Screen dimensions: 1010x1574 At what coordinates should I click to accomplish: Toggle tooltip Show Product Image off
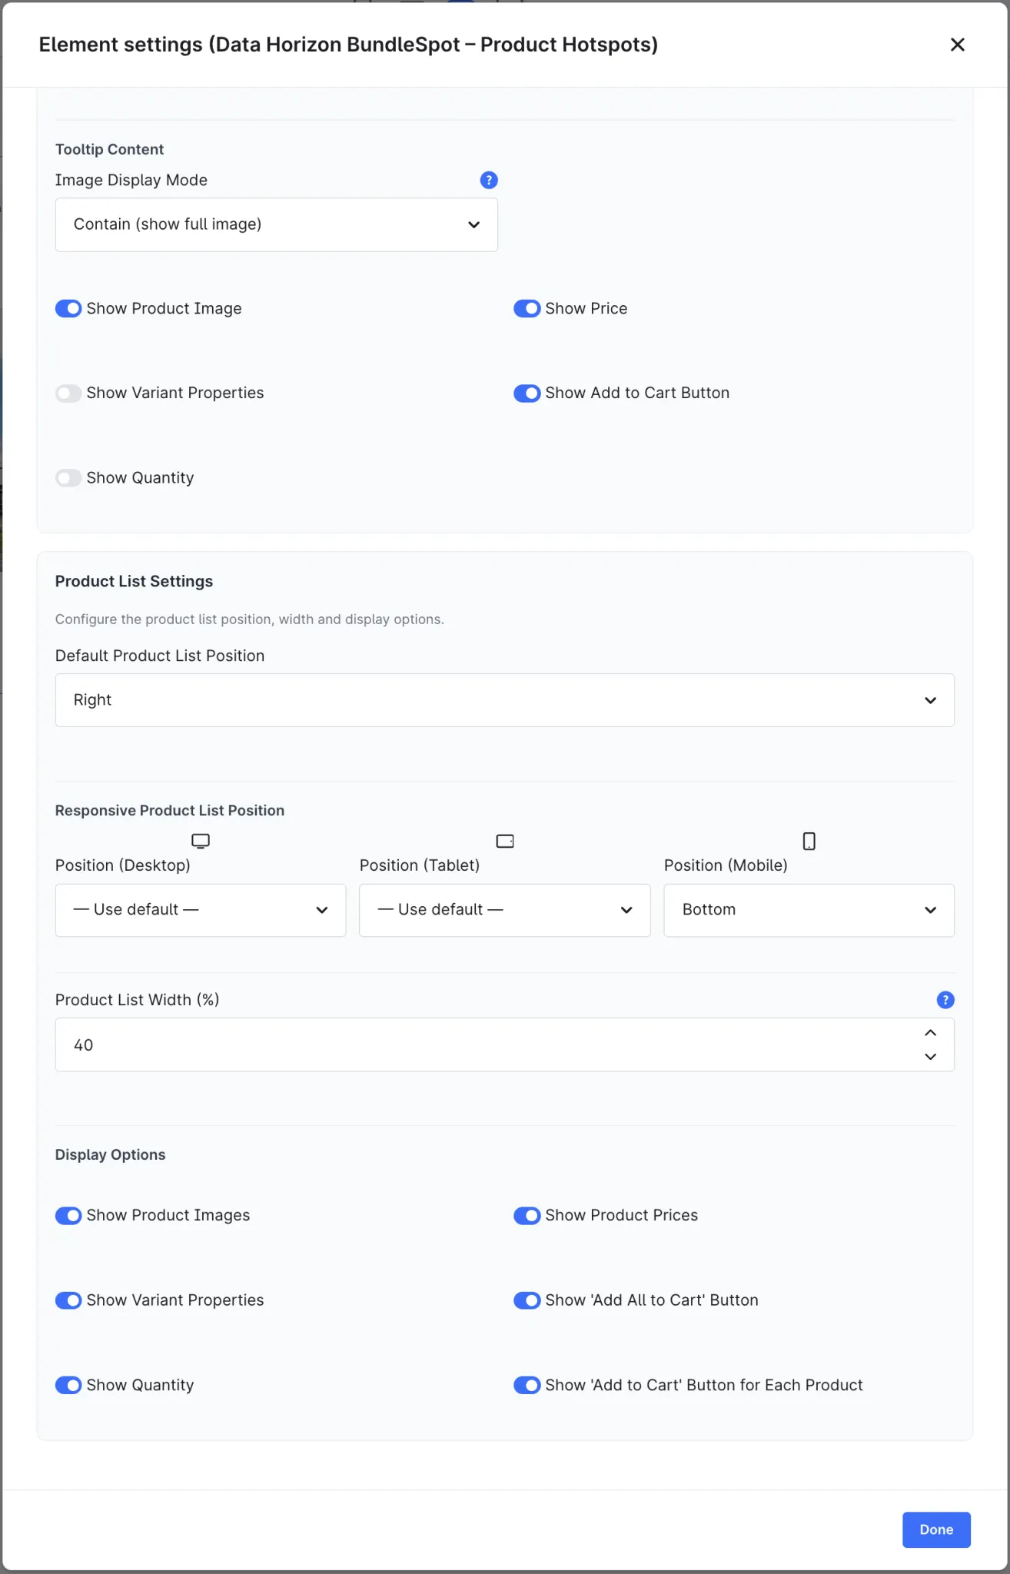pos(68,308)
